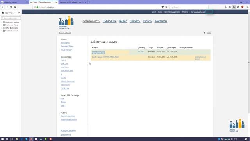
Task: View site security via the green padlock
Action: [37, 7]
